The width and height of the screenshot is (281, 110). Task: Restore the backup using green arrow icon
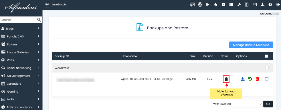pyautogui.click(x=250, y=79)
